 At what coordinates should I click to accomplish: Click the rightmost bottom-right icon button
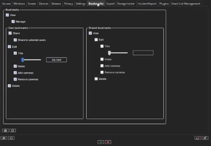205,138
